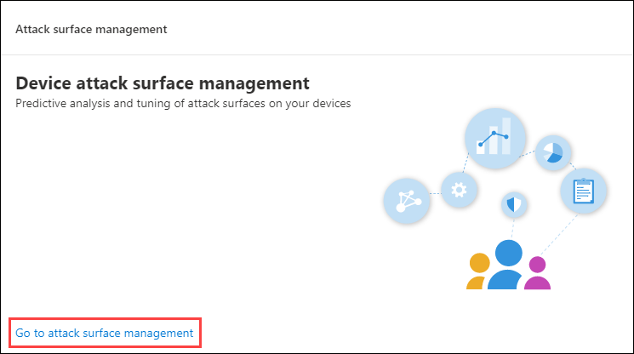Click the bar chart analytics icon
This screenshot has height=354, width=634.
click(x=495, y=138)
